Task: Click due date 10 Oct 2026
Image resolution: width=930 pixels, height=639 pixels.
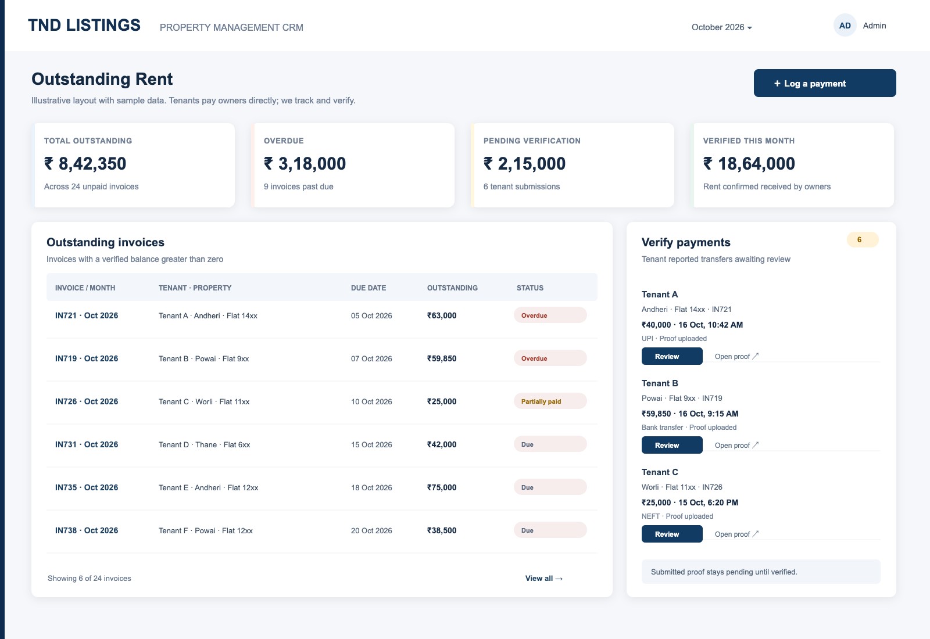Action: (371, 402)
